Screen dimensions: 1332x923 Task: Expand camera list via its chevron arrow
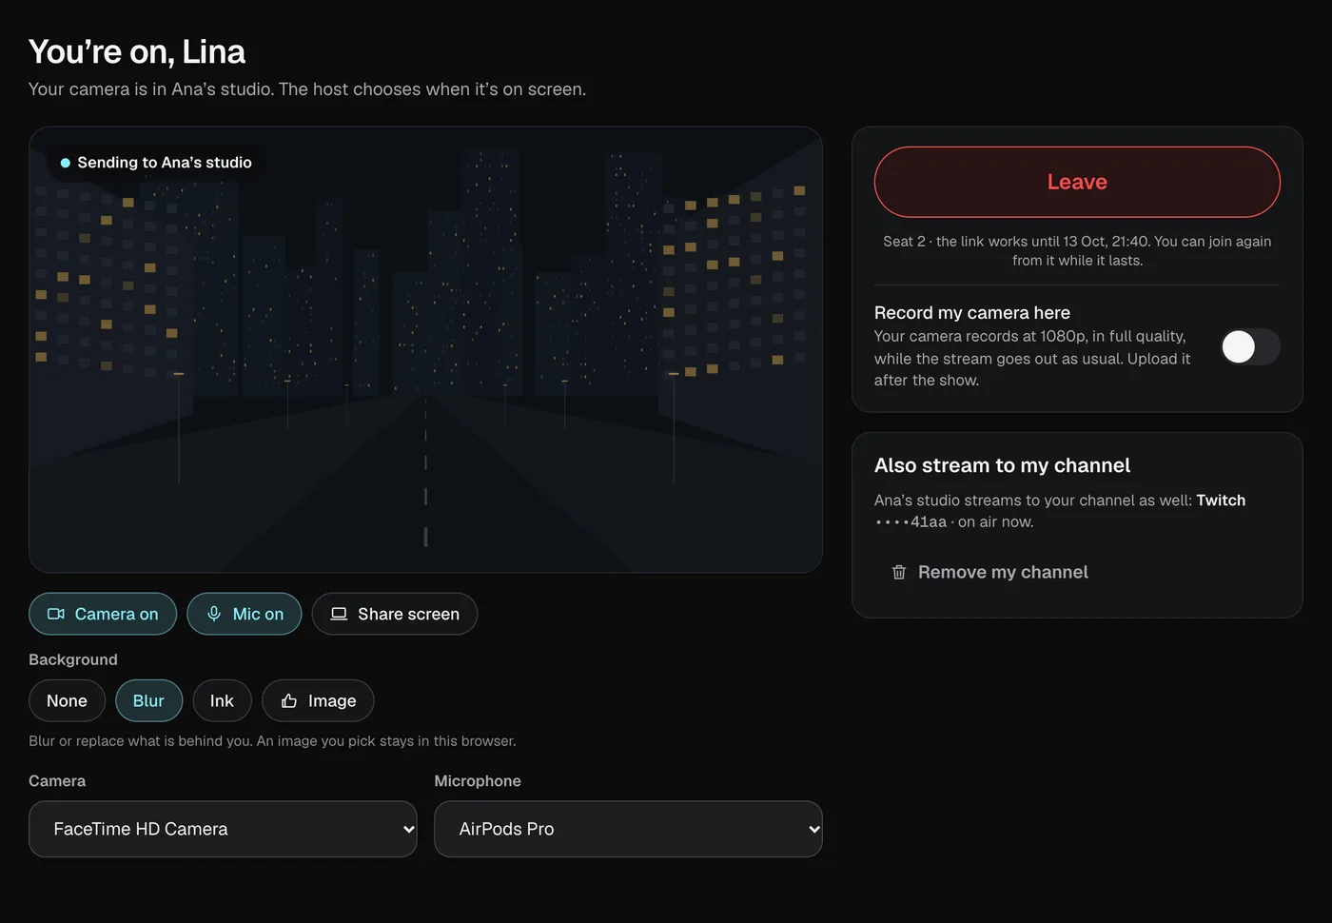[408, 829]
